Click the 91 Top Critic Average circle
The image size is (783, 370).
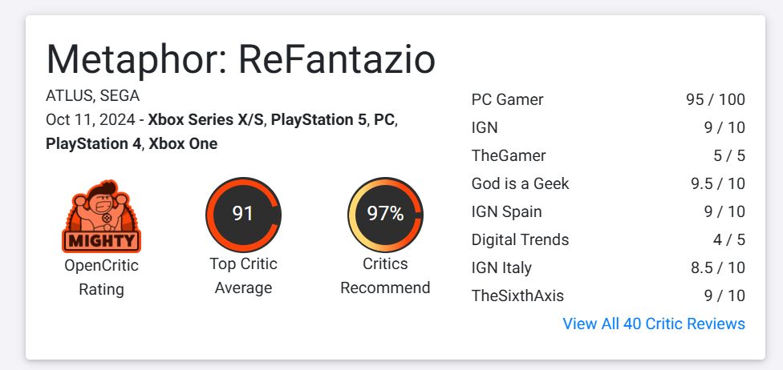click(x=243, y=215)
